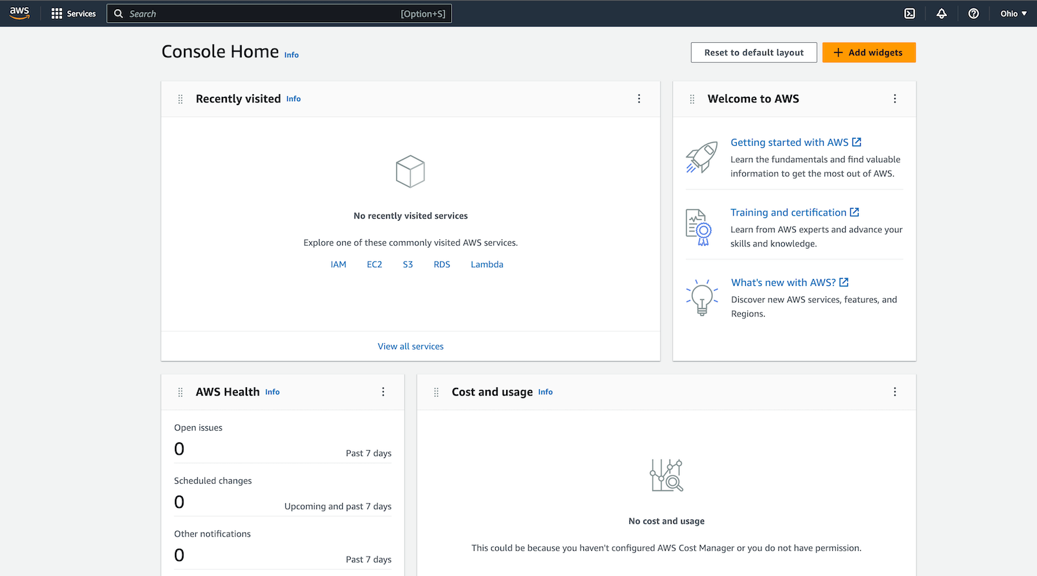
Task: Click 'Upcoming and past 7 days' label
Action: 338,507
